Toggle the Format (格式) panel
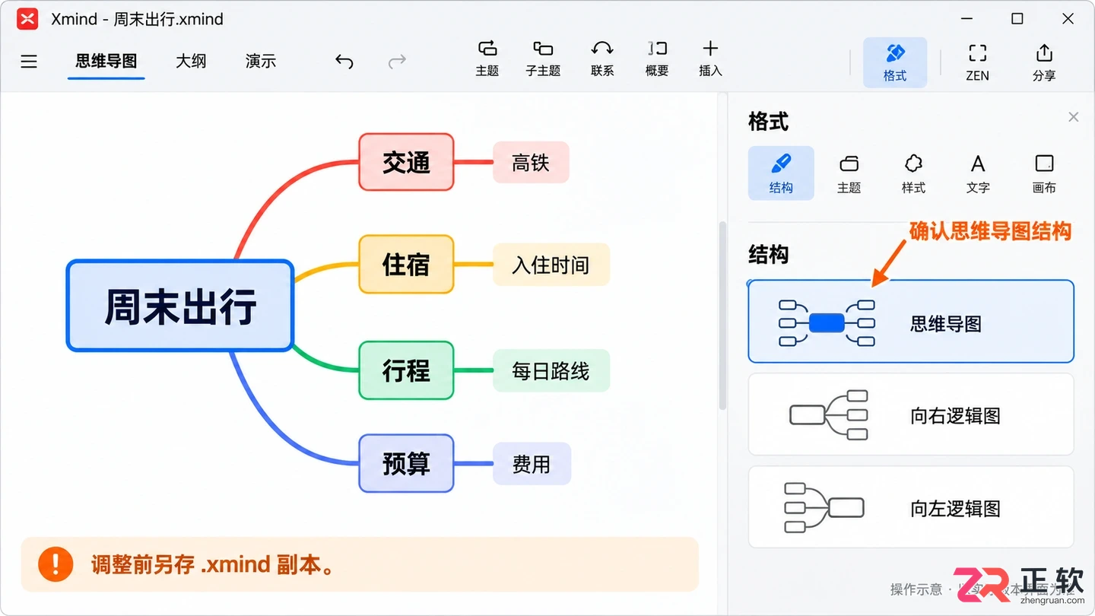The width and height of the screenshot is (1095, 616). 895,62
